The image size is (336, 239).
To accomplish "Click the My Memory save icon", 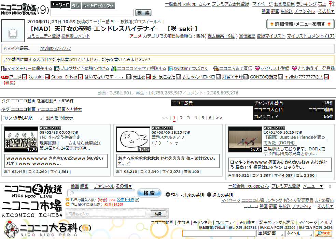I will click(4, 69).
